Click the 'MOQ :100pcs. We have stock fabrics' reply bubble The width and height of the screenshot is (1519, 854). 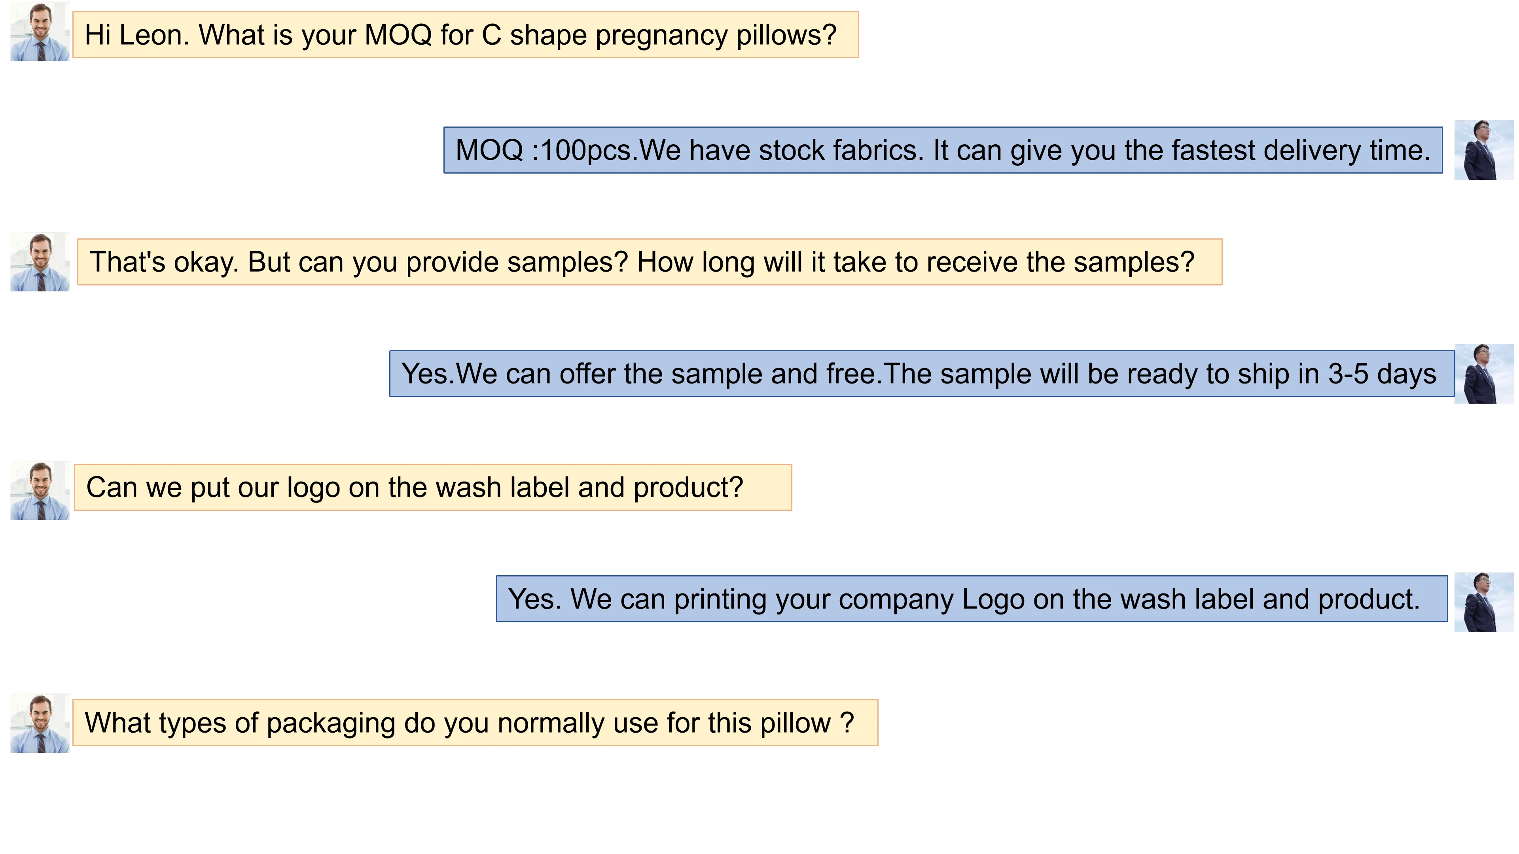coord(942,150)
